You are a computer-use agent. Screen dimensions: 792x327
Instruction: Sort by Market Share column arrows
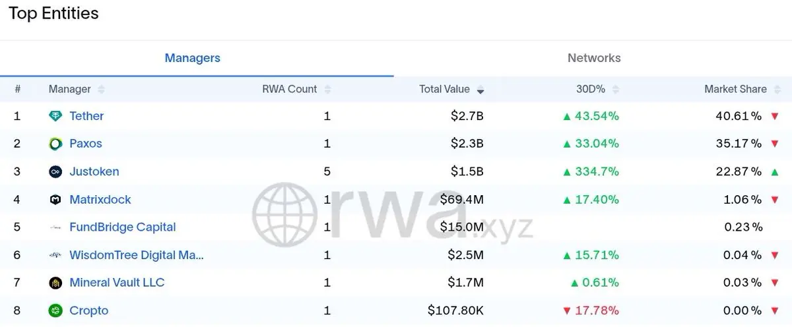click(x=777, y=90)
